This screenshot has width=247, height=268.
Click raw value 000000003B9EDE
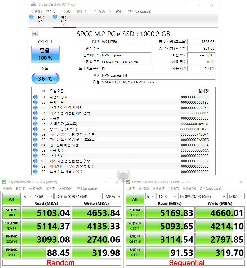[x=195, y=124]
